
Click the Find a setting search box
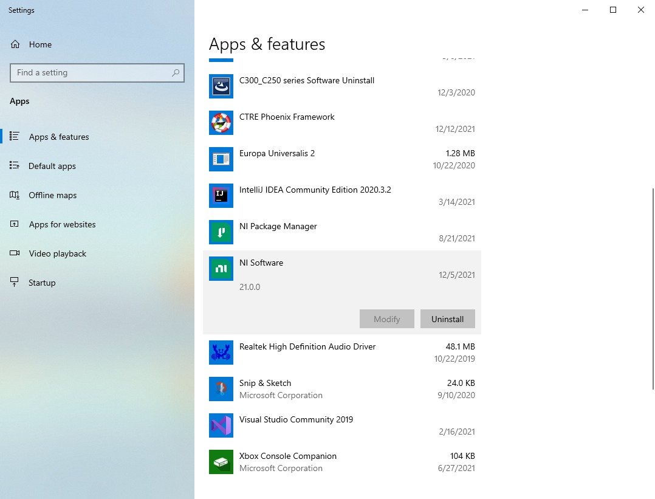click(x=97, y=72)
